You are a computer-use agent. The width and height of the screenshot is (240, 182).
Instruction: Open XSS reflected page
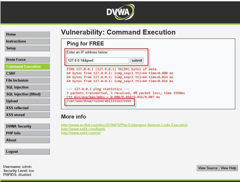(27, 108)
